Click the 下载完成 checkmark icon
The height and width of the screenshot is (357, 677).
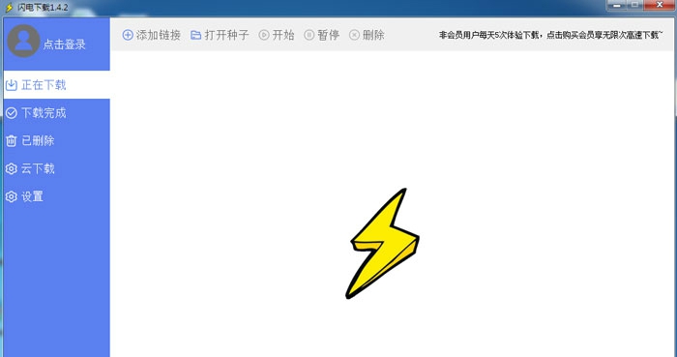click(x=12, y=113)
